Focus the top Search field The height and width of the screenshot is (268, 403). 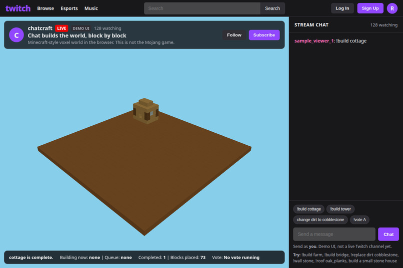pos(202,8)
